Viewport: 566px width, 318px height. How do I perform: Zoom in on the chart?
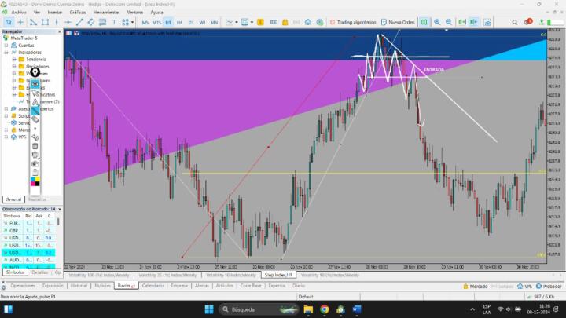[437, 23]
